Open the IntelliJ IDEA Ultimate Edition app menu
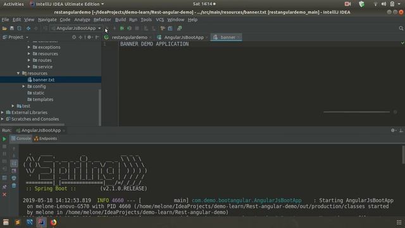Image resolution: width=405 pixels, height=228 pixels. pos(67,4)
